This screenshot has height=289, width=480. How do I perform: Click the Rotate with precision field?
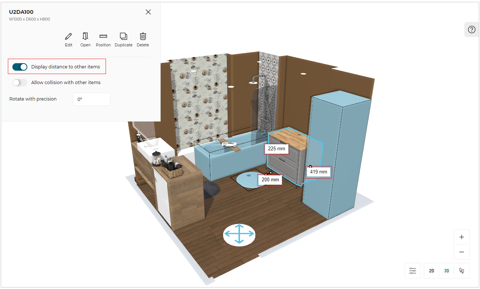[x=91, y=99]
